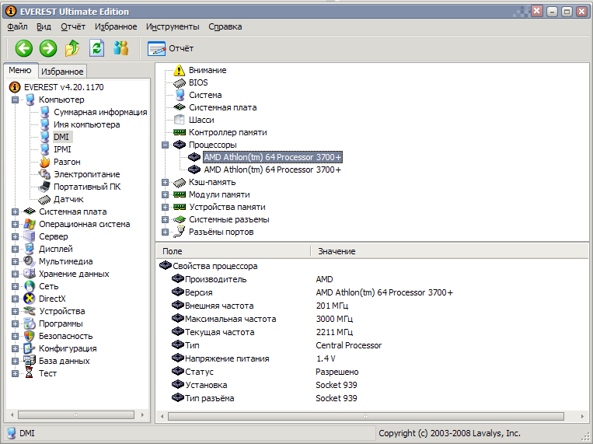
Task: Click the Отчёт report toolbar button
Action: pyautogui.click(x=170, y=48)
